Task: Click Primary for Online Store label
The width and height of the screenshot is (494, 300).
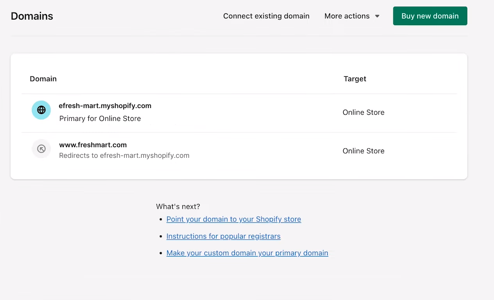Action: click(x=100, y=119)
